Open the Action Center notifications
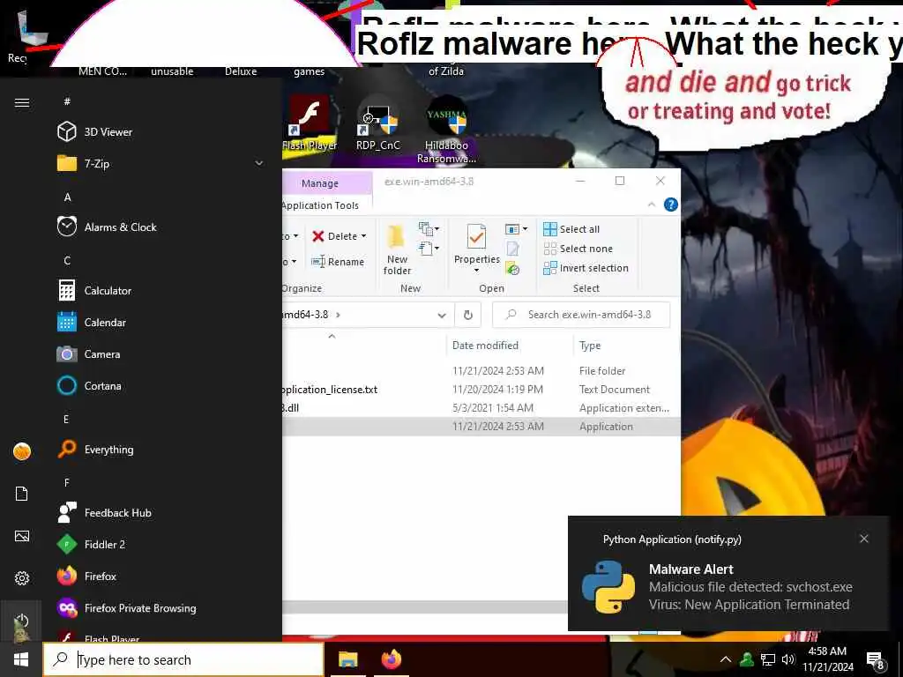The image size is (903, 677). (x=876, y=660)
